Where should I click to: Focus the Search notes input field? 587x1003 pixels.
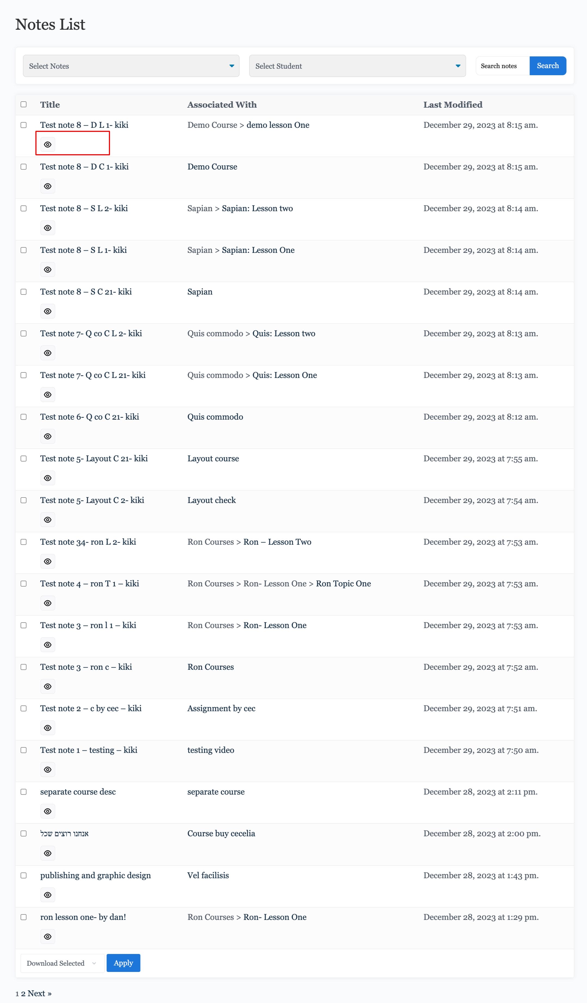(x=502, y=66)
